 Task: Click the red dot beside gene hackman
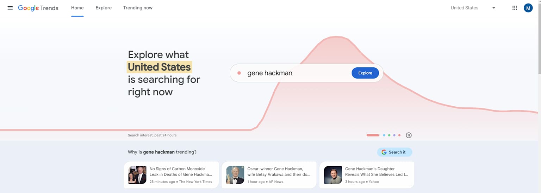pyautogui.click(x=239, y=73)
